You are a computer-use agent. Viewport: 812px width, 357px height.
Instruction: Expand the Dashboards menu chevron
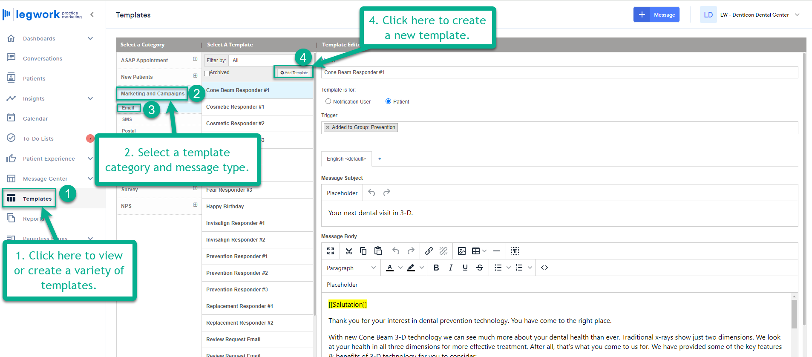pos(90,38)
